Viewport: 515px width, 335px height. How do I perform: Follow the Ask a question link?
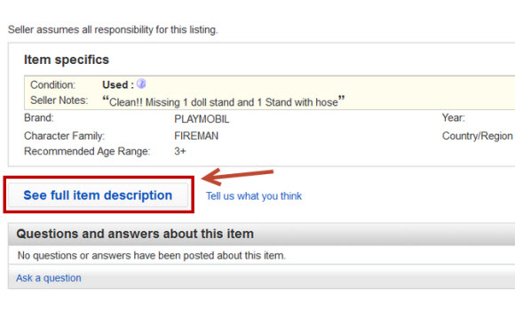click(x=49, y=278)
